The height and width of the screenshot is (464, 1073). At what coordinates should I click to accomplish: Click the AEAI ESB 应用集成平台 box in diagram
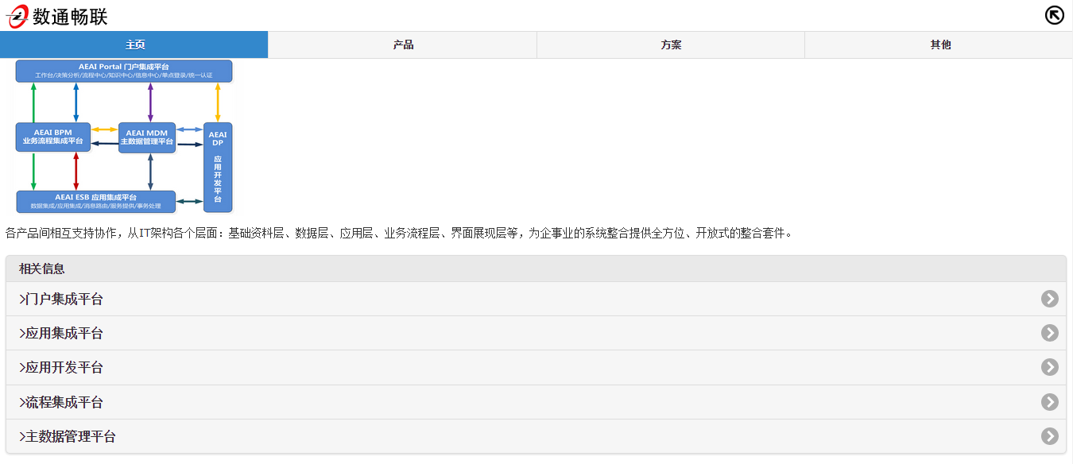point(96,201)
